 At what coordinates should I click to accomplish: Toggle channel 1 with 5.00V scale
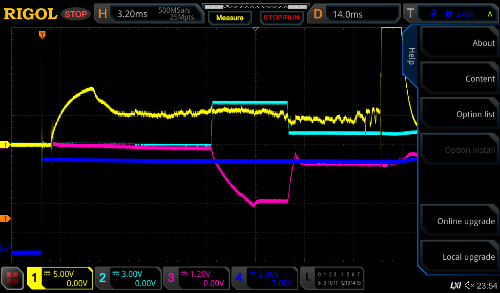pos(60,278)
